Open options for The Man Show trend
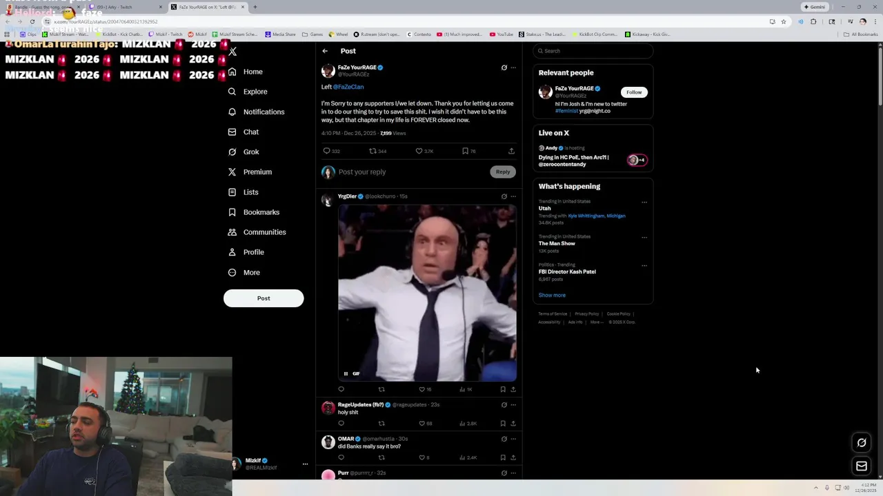 [x=644, y=238]
